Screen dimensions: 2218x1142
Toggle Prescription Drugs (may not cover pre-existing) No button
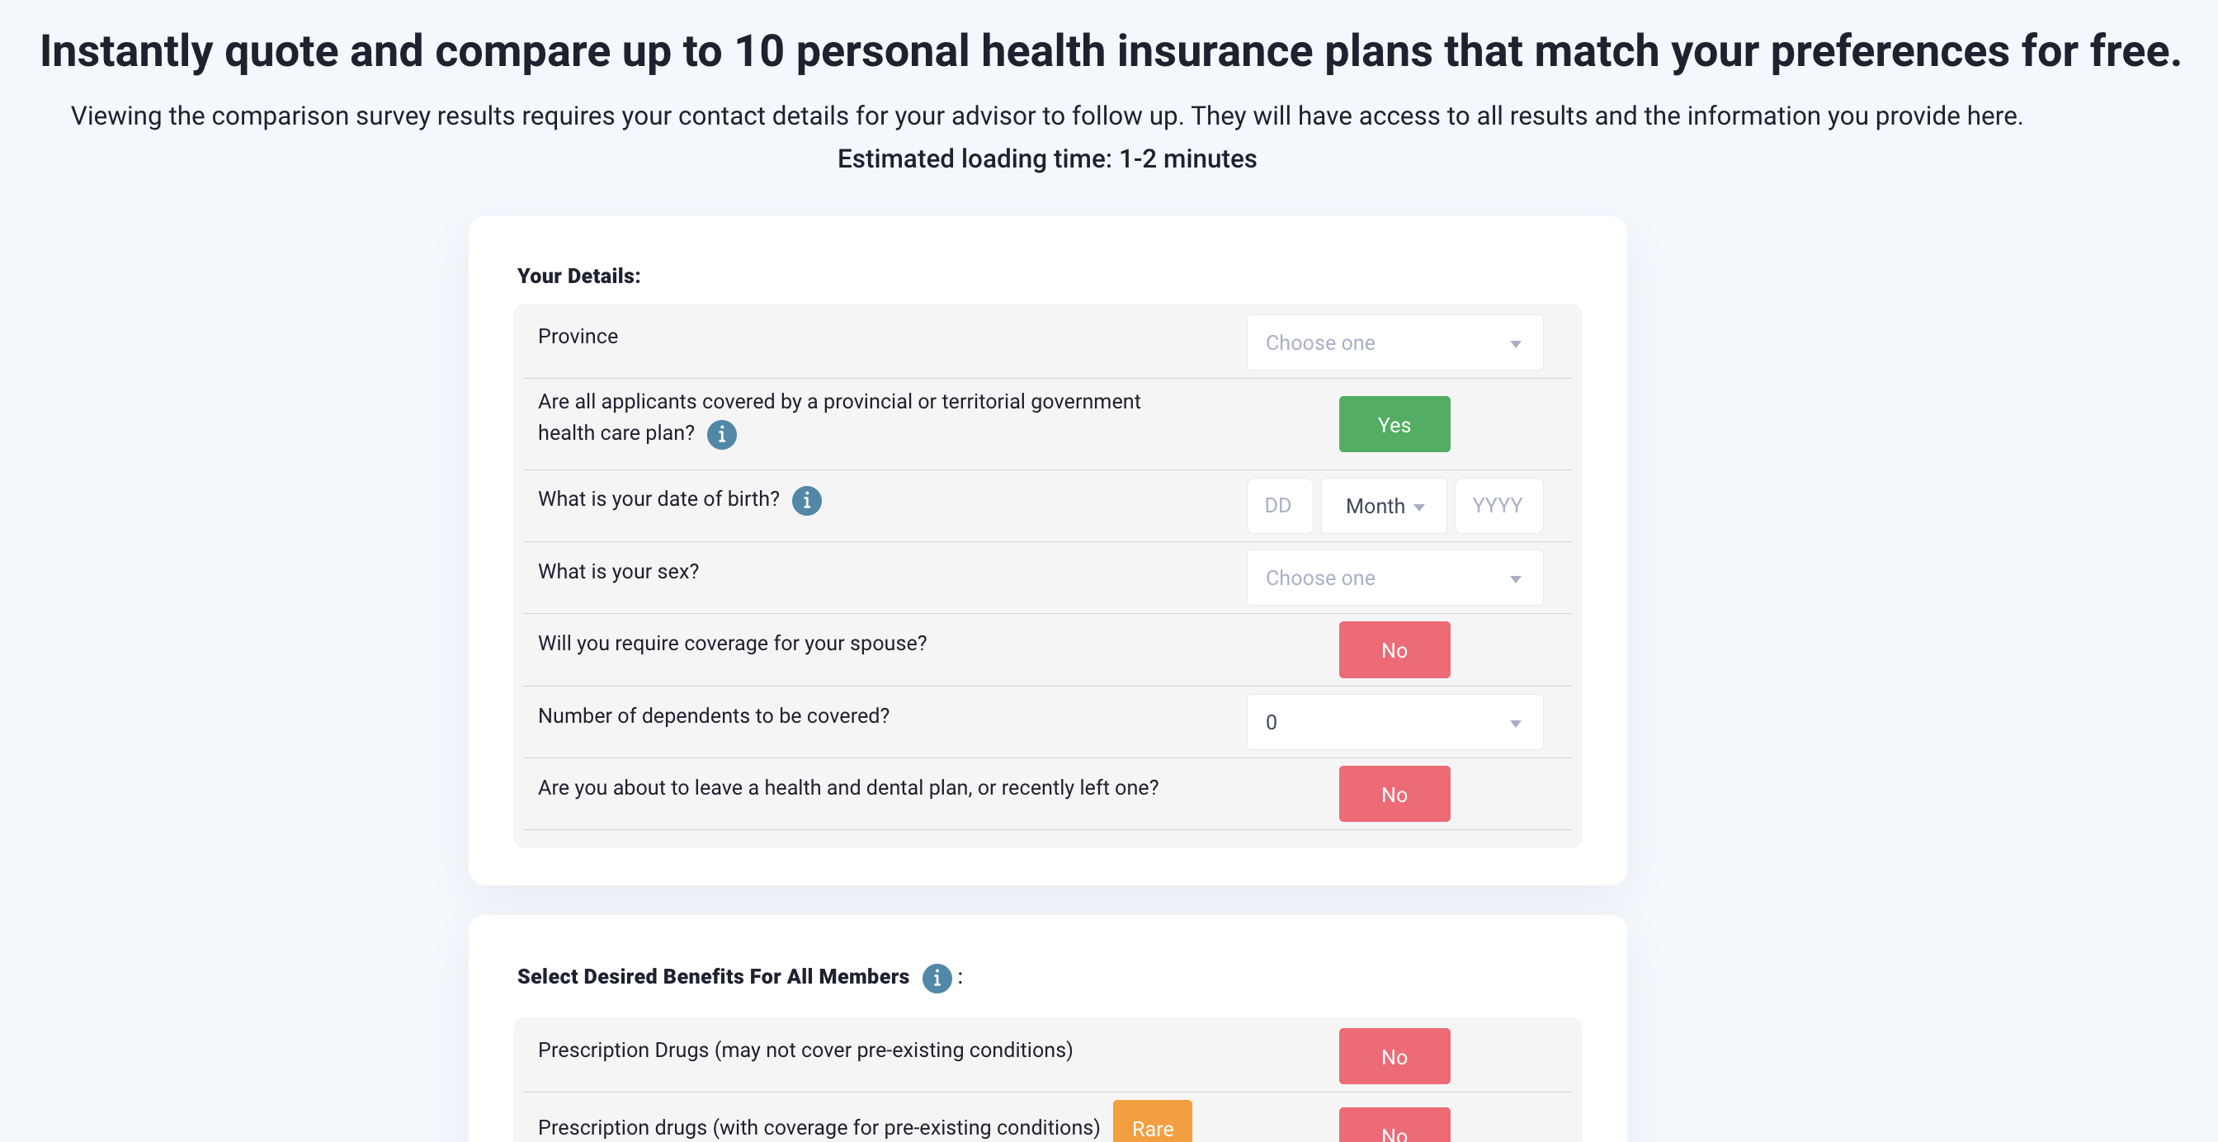(x=1393, y=1057)
